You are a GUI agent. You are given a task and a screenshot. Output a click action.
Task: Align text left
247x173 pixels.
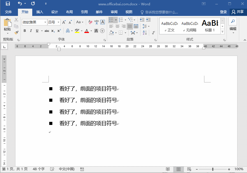pos(111,26)
